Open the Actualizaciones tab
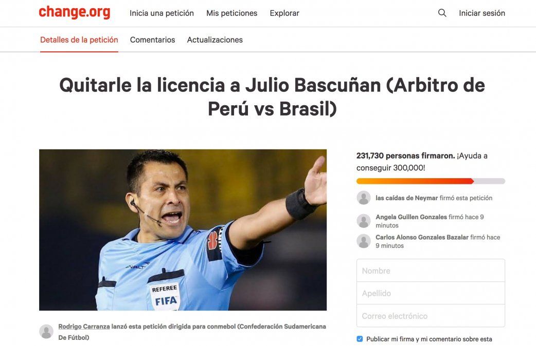Screen dimensions: 536x346 pyautogui.click(x=215, y=40)
